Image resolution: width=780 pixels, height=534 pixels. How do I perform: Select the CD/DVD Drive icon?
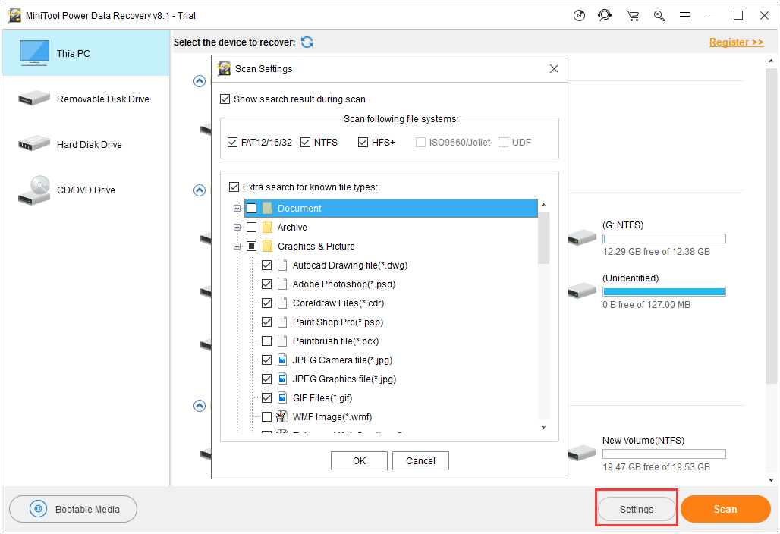tap(34, 190)
